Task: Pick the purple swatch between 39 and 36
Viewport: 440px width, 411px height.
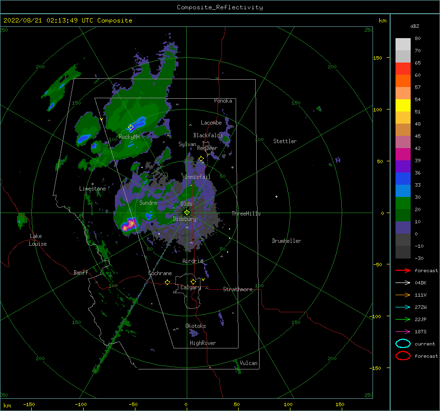Action: [x=403, y=166]
